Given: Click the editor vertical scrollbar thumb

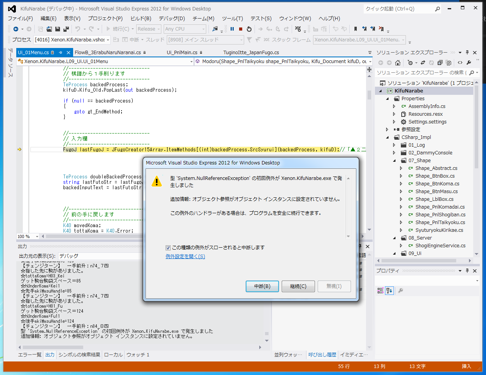Looking at the screenshot, I should pyautogui.click(x=369, y=96).
